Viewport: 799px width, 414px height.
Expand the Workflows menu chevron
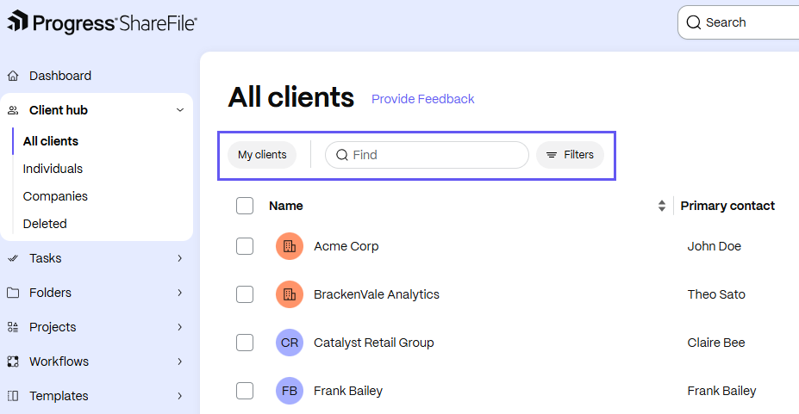[180, 361]
